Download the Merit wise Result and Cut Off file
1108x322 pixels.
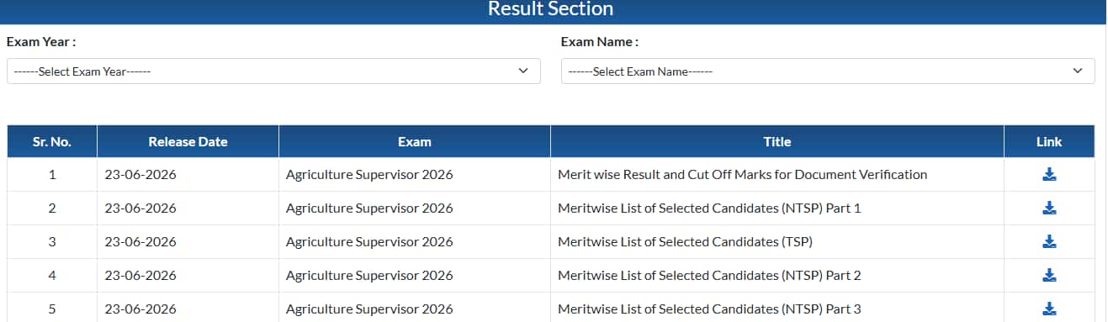tap(1049, 175)
